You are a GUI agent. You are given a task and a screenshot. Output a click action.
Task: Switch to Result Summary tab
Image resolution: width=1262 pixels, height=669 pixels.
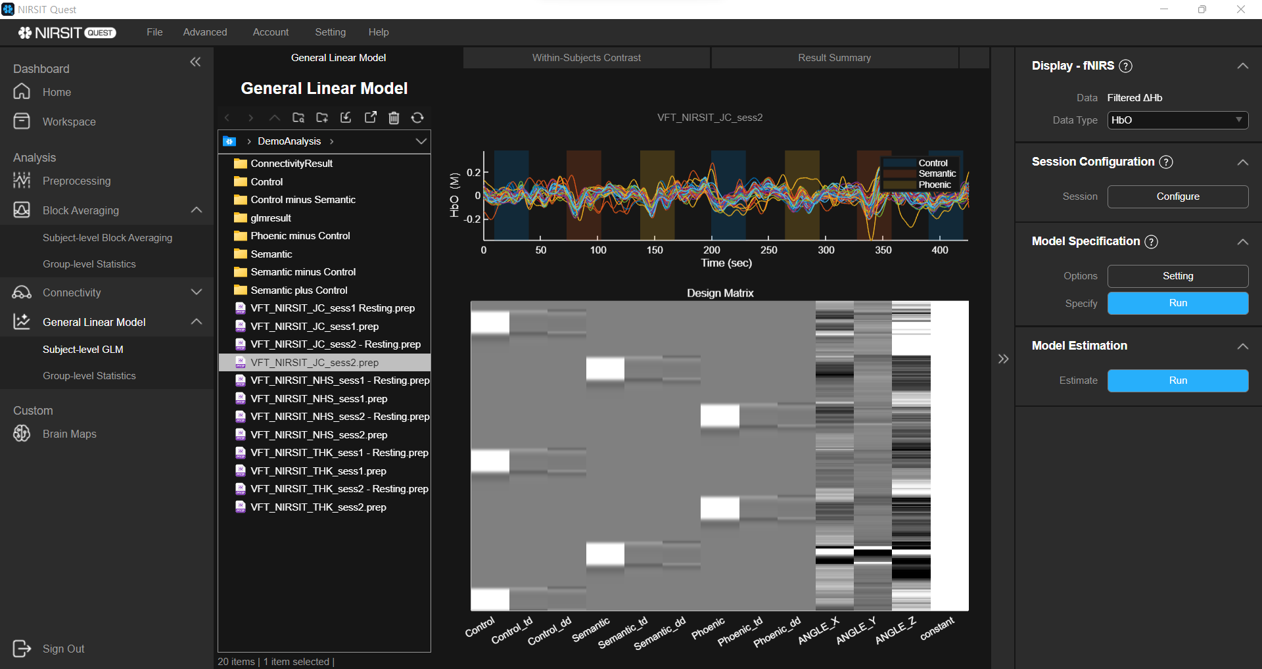point(835,58)
